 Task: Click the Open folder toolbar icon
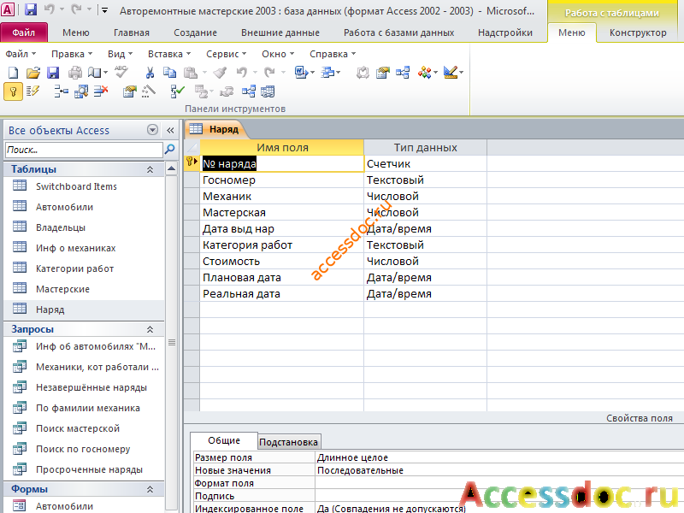click(32, 73)
